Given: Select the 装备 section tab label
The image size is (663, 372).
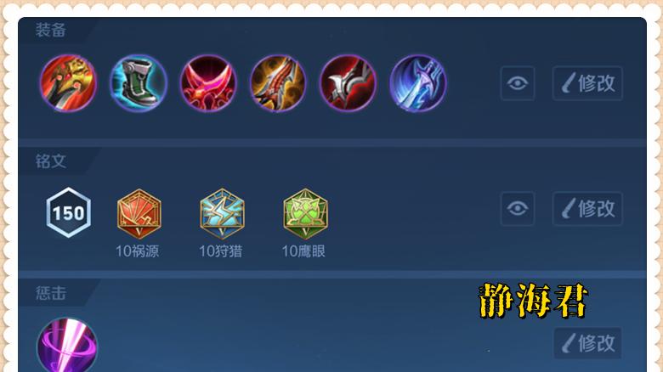Looking at the screenshot, I should coord(51,30).
